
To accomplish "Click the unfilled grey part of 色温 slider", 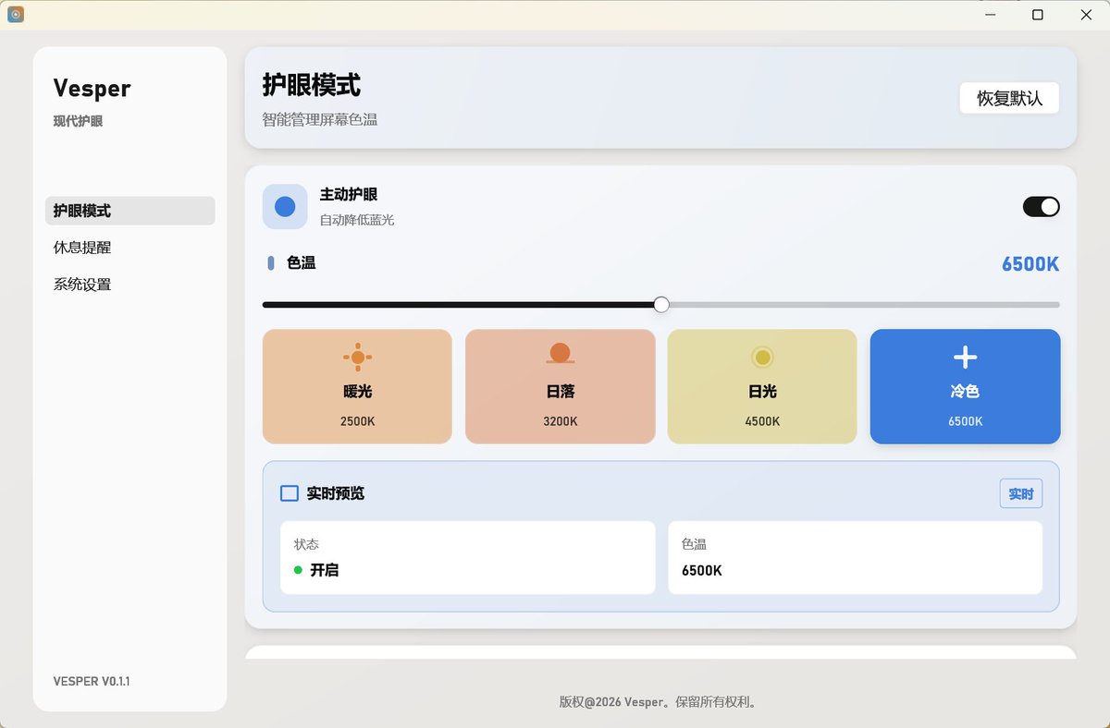I will (864, 304).
